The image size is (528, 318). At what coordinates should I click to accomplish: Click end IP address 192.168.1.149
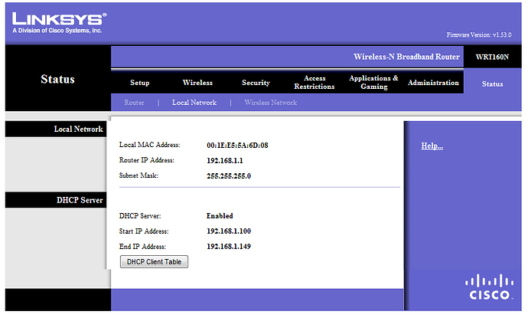pyautogui.click(x=229, y=247)
